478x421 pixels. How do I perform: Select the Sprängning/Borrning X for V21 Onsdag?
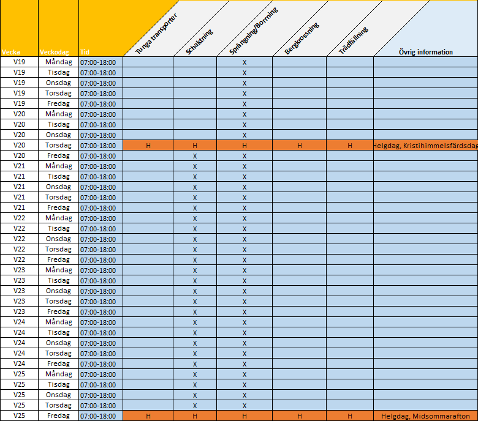click(x=245, y=187)
